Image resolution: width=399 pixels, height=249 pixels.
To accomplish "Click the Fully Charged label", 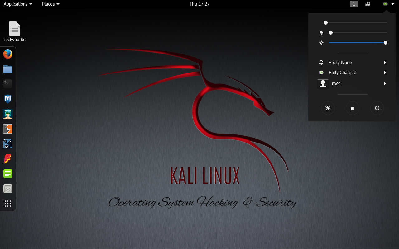I will (343, 73).
